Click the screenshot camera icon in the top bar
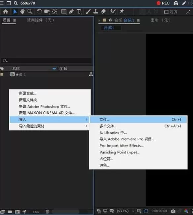Image resolution: width=193 pixels, height=215 pixels. coord(176,3)
